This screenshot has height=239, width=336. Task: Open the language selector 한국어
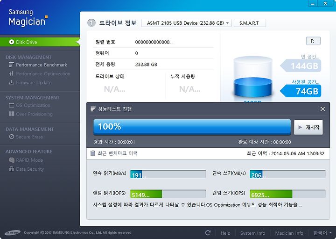tap(322, 233)
